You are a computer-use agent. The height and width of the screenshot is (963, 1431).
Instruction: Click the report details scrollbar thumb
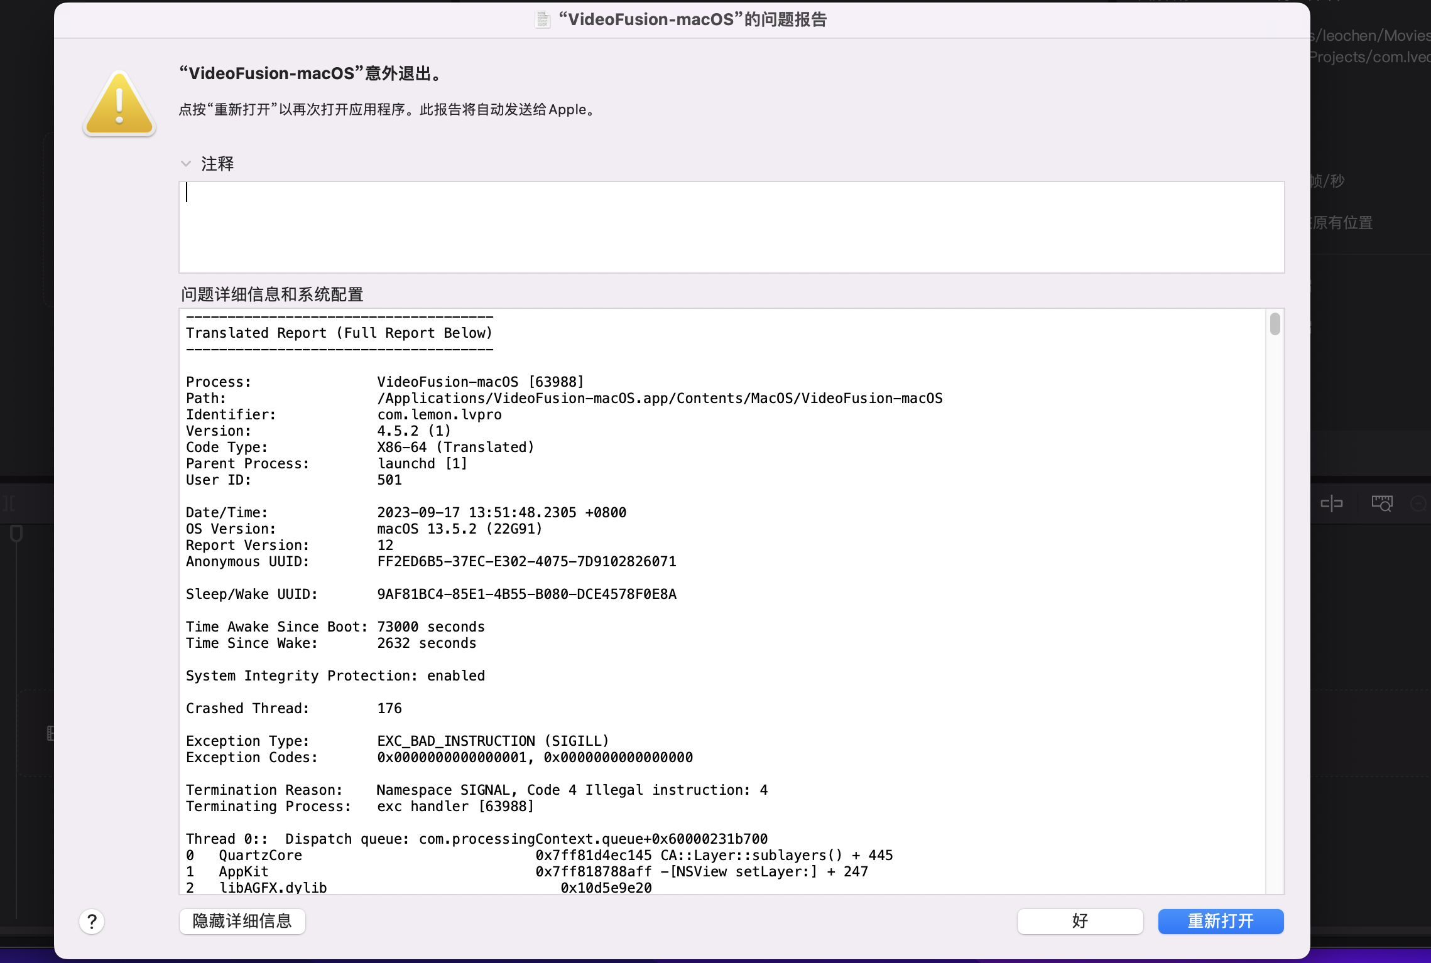(1275, 325)
